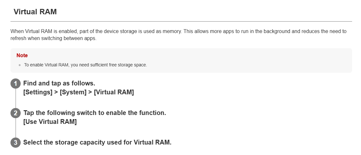This screenshot has height=155, width=361.
Task: Click the intro paragraph about device storage
Action: click(x=178, y=35)
